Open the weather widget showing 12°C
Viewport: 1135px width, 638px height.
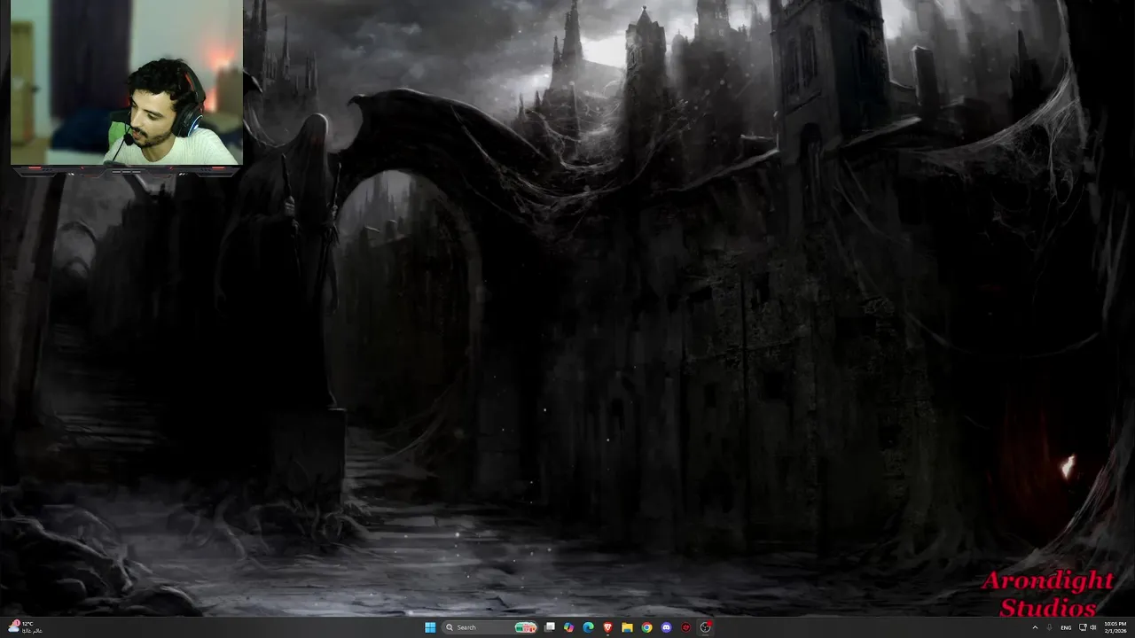23,627
